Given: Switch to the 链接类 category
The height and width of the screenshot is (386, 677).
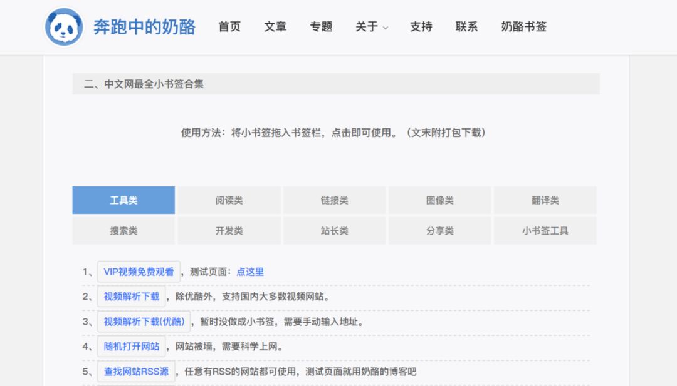Looking at the screenshot, I should (334, 200).
